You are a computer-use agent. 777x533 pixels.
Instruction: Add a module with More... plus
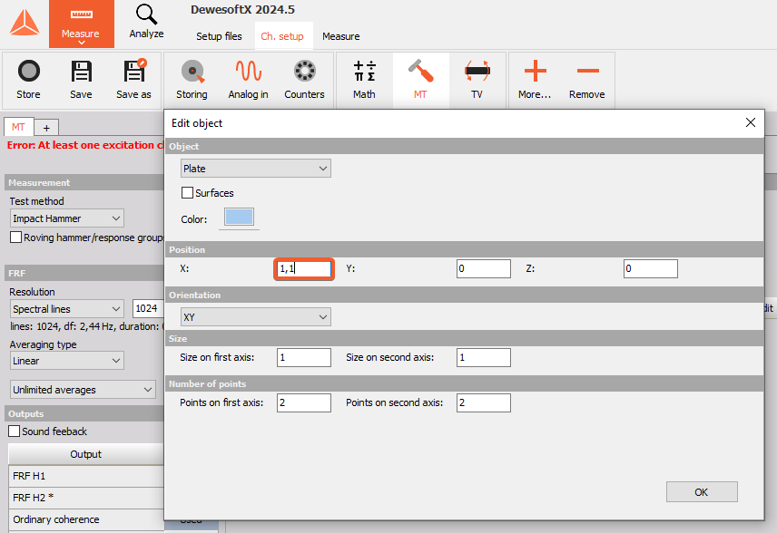(x=535, y=80)
